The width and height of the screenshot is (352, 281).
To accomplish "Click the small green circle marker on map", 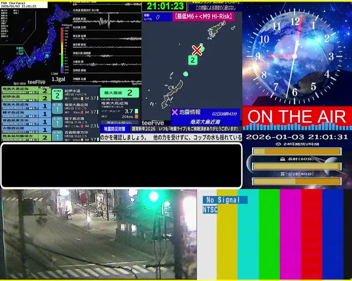I will [x=186, y=74].
